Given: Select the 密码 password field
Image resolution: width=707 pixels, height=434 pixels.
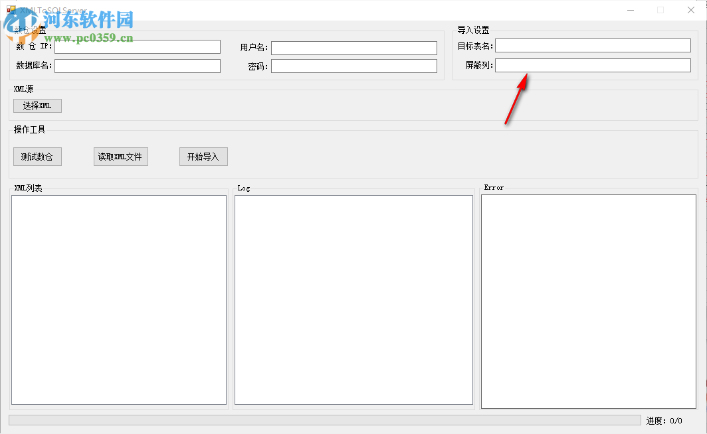Looking at the screenshot, I should [353, 66].
